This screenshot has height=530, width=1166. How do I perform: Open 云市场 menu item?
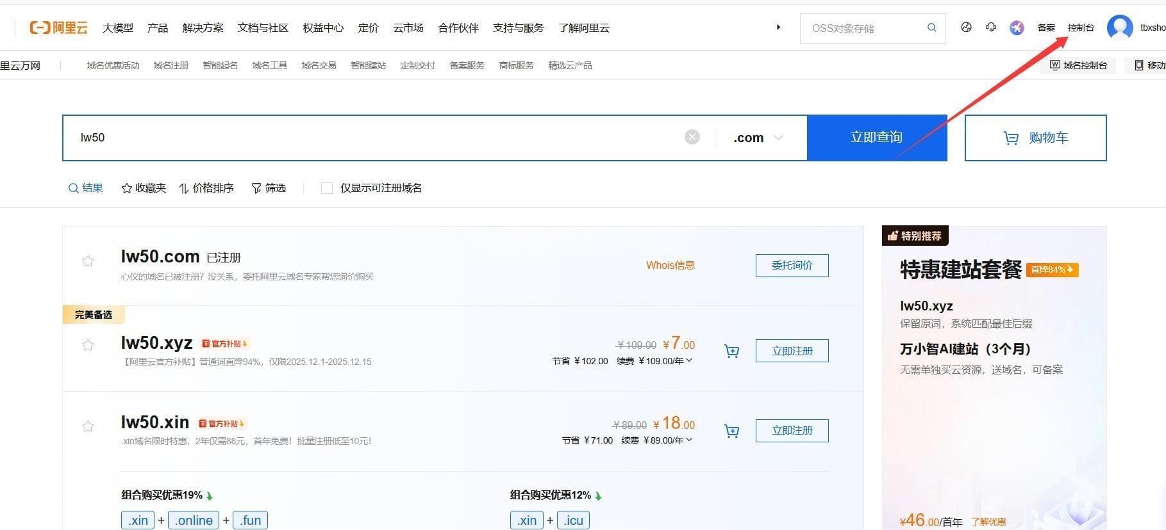[408, 28]
